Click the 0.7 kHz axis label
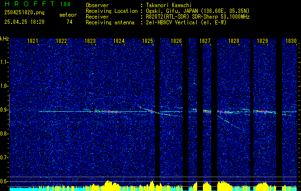The width and height of the screenshot is (301, 191). coord(4,158)
